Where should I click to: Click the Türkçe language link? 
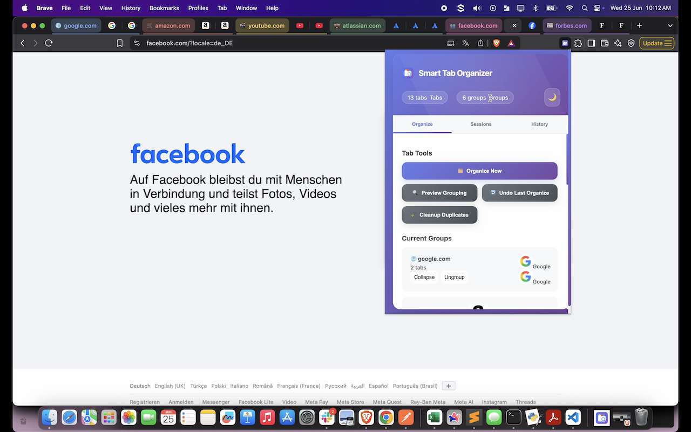[x=198, y=386]
